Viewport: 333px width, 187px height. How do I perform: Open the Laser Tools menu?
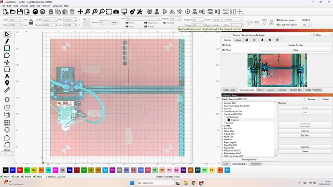click(x=35, y=6)
